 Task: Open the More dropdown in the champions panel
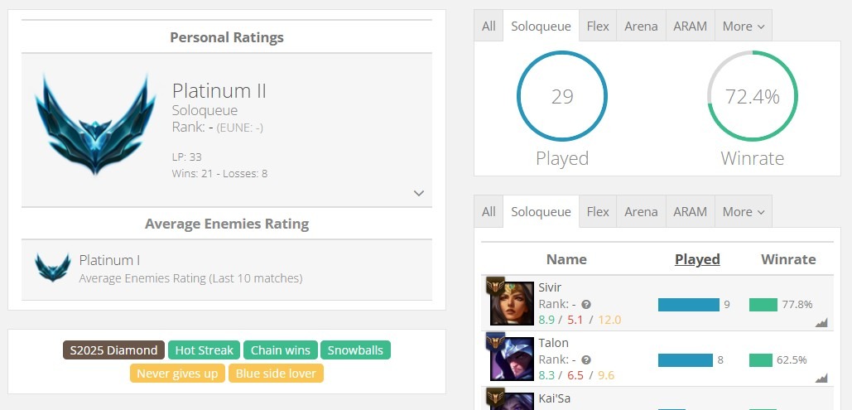click(744, 211)
